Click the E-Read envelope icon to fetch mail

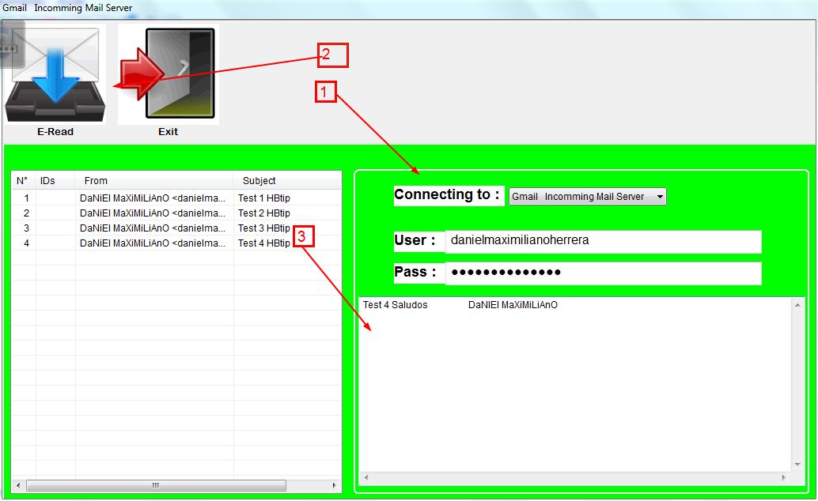pos(55,73)
